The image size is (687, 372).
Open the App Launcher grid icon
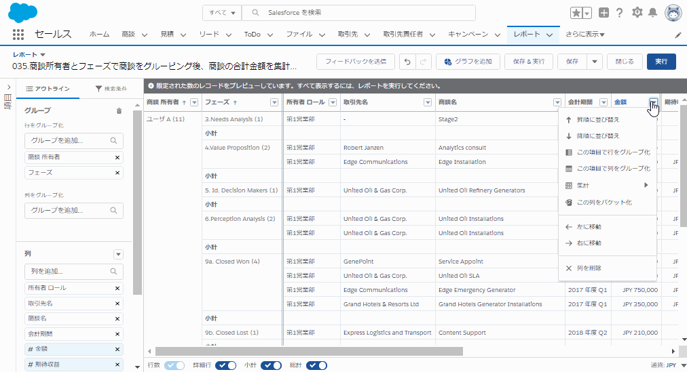coord(18,34)
